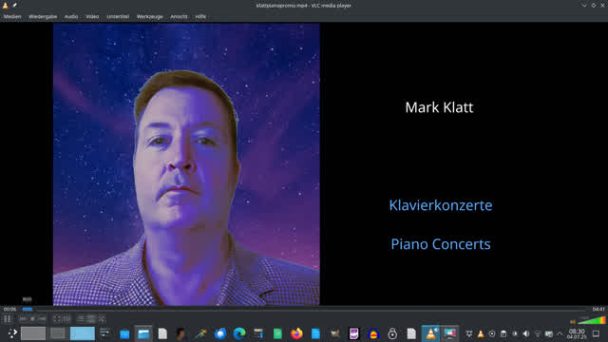608x342 pixels.
Task: Toggle random shuffle playback
Action: pos(102,319)
